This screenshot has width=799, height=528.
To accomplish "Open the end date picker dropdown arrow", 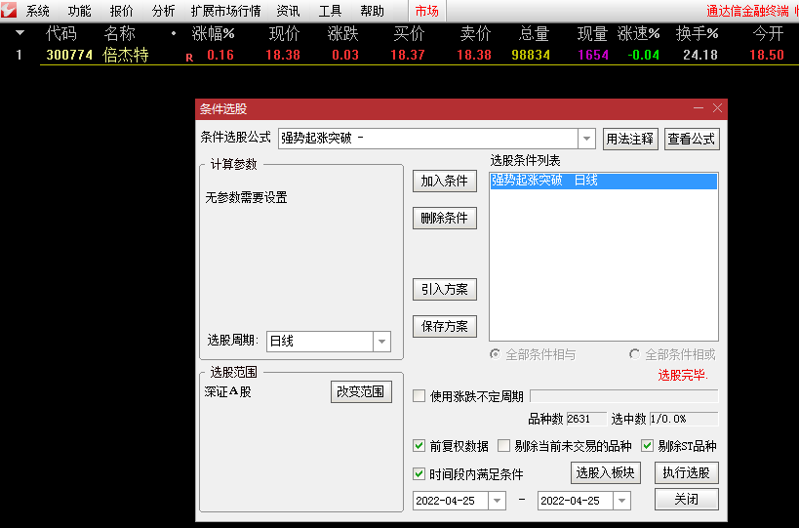I will tap(621, 501).
